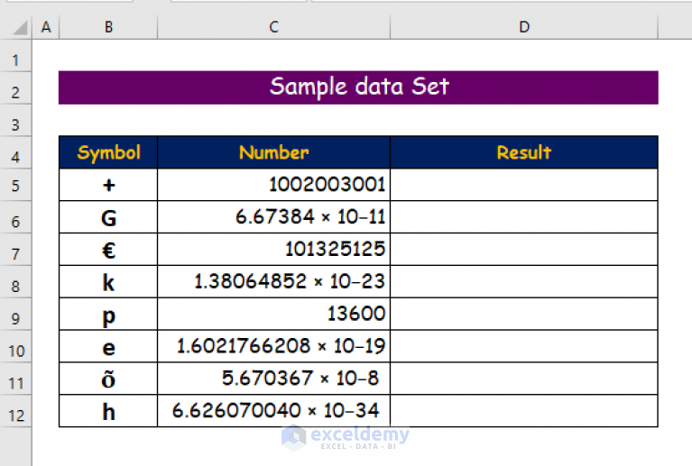Select the '€' symbol cell
This screenshot has width=692, height=466.
(x=108, y=249)
